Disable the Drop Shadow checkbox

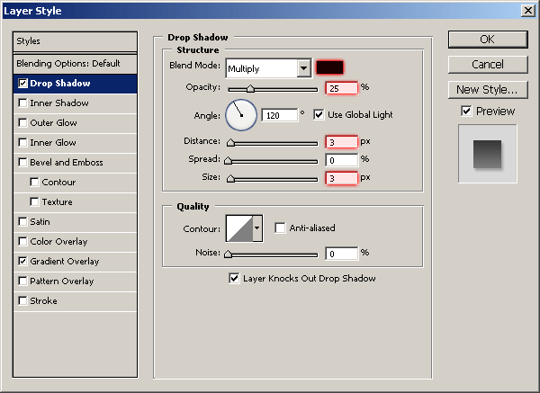pos(22,84)
